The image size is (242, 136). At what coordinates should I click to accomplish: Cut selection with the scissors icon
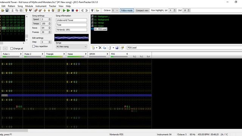tap(12, 11)
